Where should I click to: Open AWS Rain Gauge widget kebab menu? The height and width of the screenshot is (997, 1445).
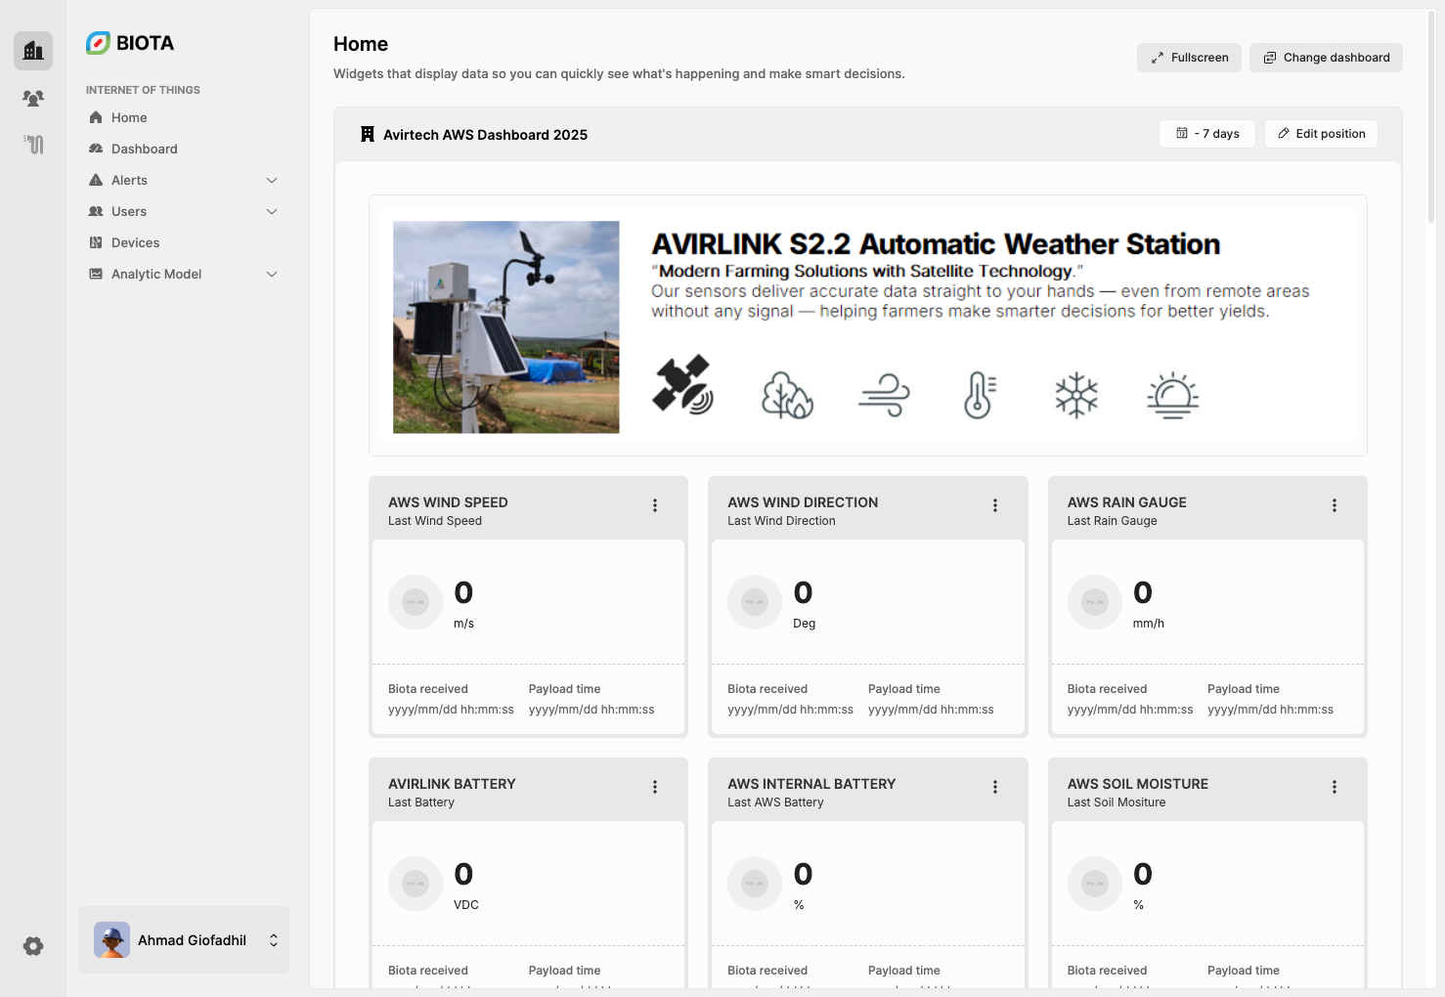point(1335,505)
